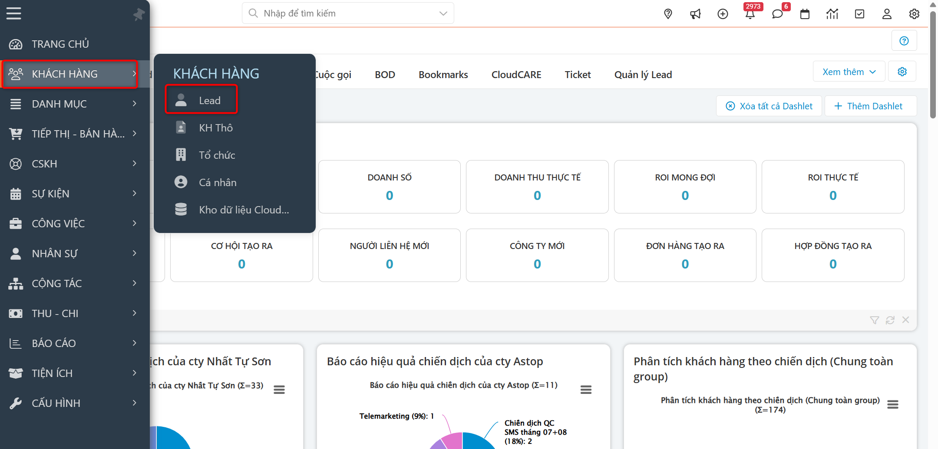Click the location pin icon in header
Image resolution: width=938 pixels, height=449 pixels.
coord(668,14)
